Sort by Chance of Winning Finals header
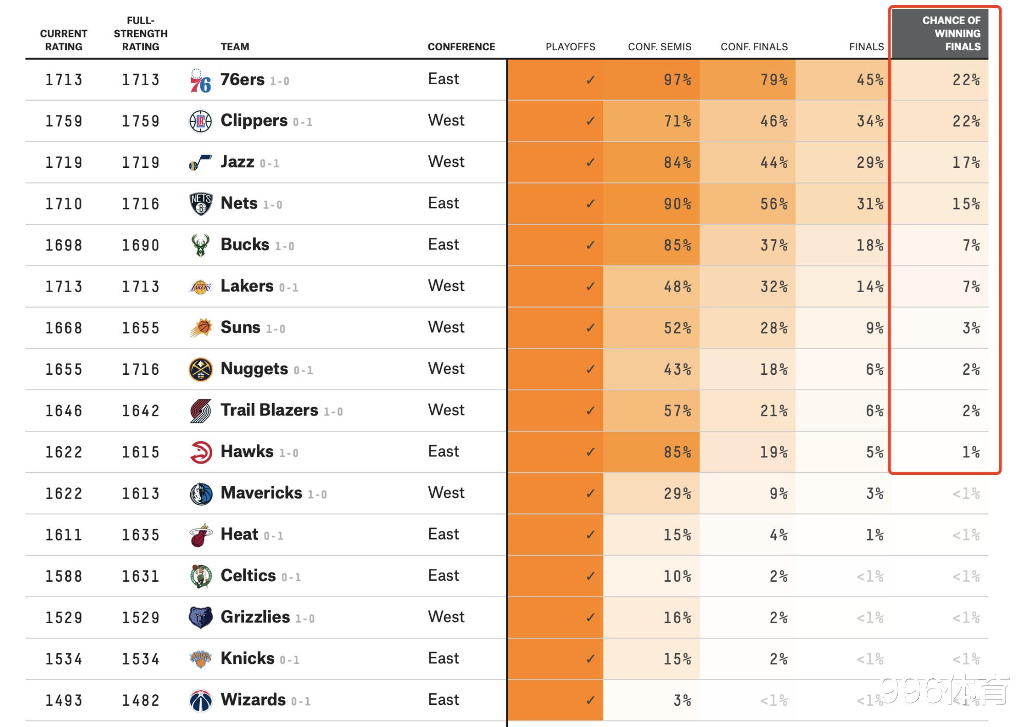The width and height of the screenshot is (1027, 727). (x=950, y=33)
